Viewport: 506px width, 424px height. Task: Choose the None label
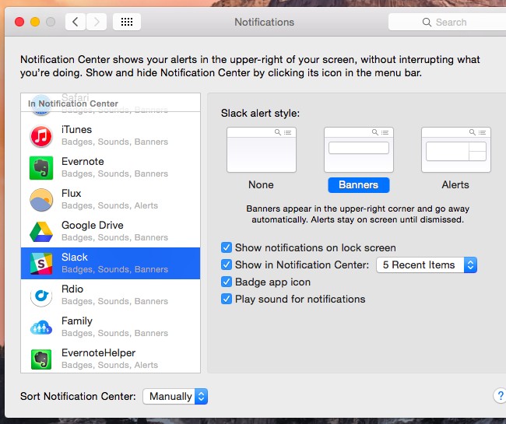[x=261, y=184]
